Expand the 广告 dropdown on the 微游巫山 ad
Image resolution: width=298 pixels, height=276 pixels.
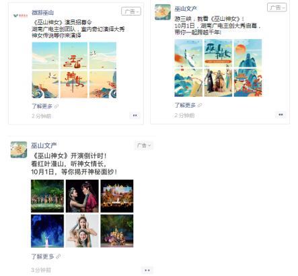[x=131, y=11]
